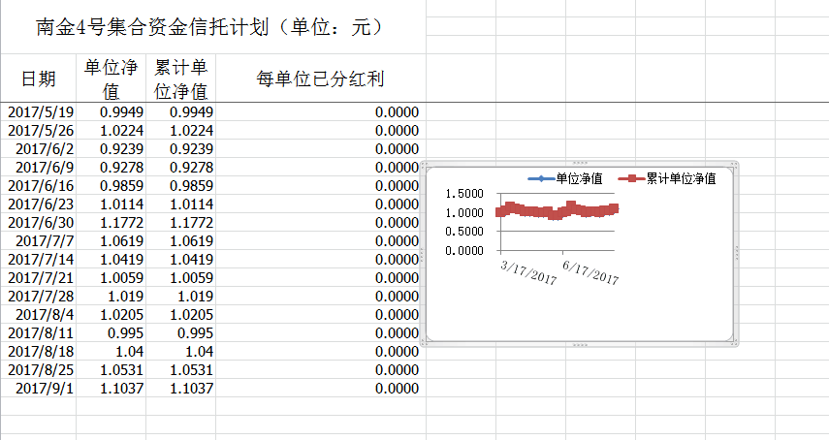829x440 pixels.
Task: Select the title cell 南金4号集合资金信托计划
Action: (x=211, y=27)
